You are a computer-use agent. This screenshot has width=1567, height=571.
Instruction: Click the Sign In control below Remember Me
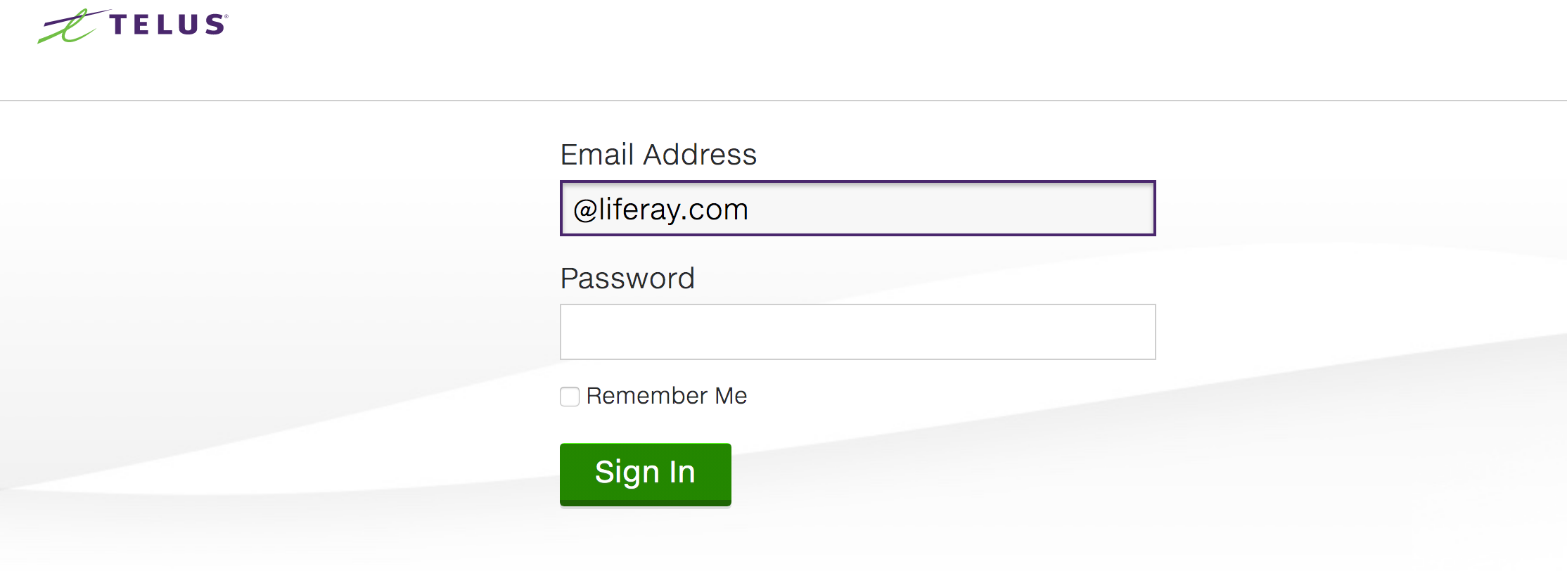click(x=644, y=473)
